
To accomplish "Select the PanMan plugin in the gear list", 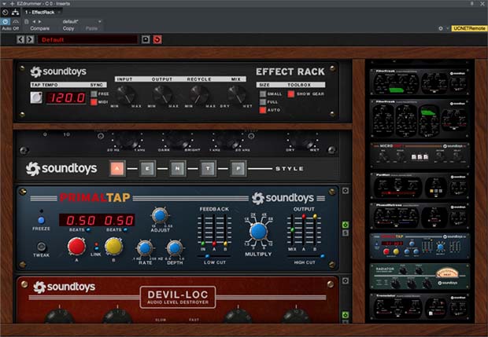I will pos(420,185).
